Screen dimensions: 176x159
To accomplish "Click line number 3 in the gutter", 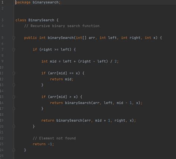I will click(2, 20).
